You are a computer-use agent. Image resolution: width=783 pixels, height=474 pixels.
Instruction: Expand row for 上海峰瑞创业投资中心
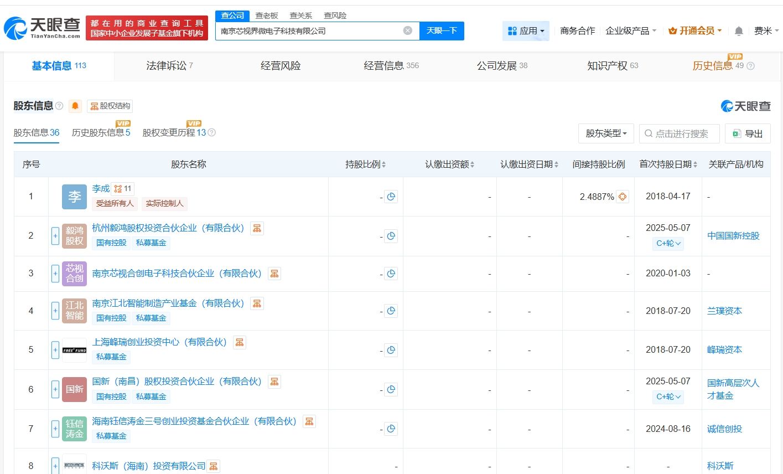(x=55, y=350)
